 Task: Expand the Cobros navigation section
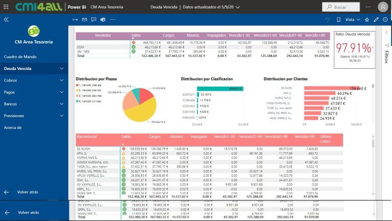tap(62, 80)
